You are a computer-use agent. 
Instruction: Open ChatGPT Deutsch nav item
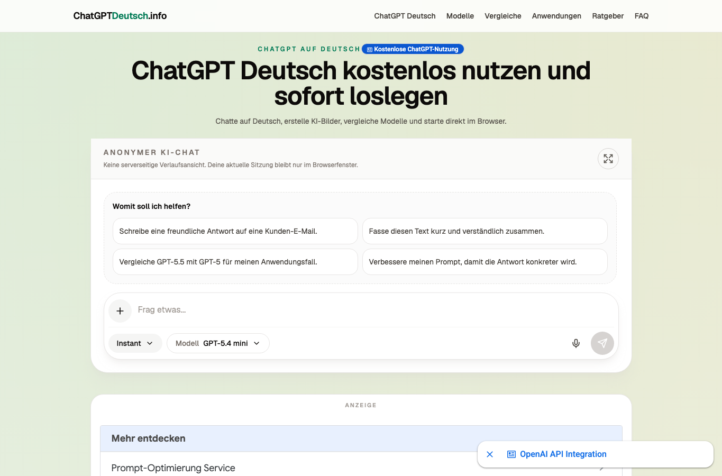pyautogui.click(x=405, y=16)
